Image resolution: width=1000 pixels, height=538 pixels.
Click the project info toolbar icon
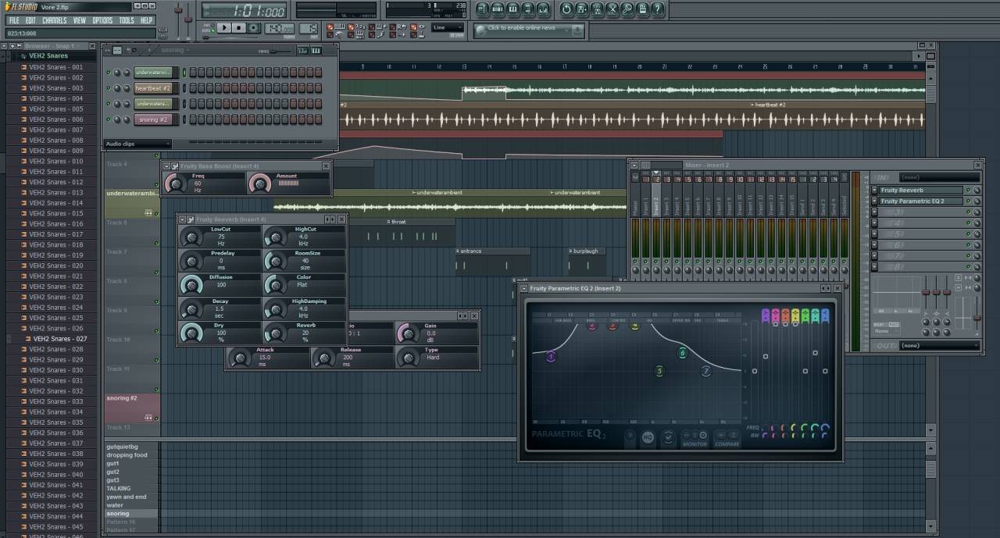click(x=643, y=9)
